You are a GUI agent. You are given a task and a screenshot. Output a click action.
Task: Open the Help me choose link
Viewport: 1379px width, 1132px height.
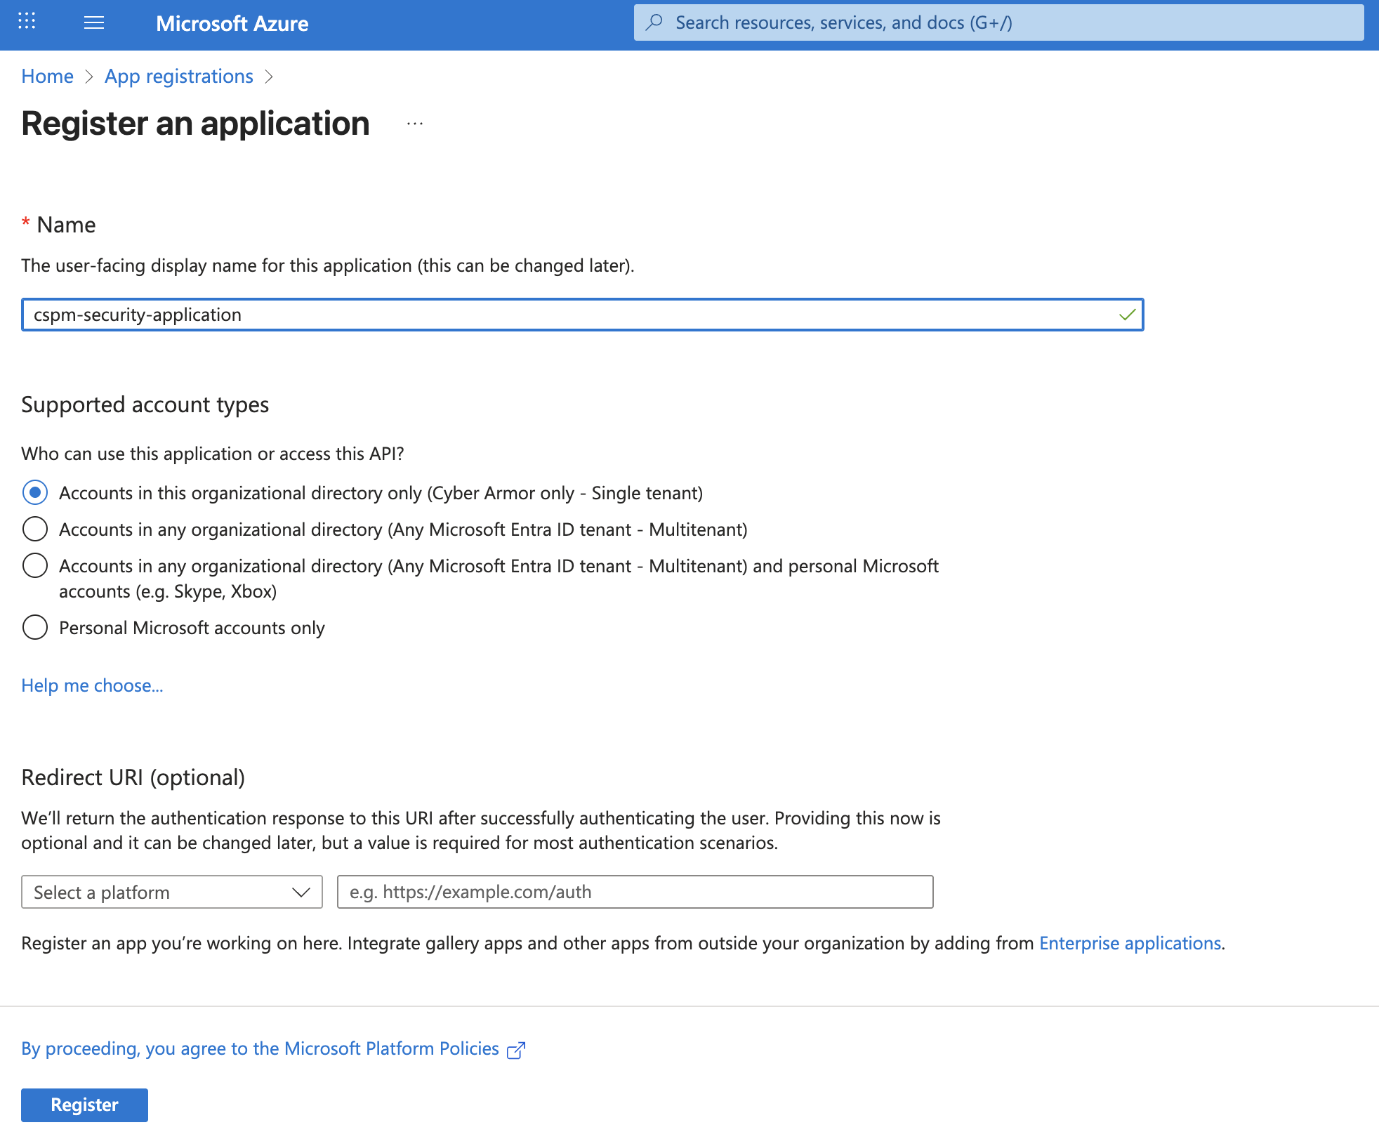(x=92, y=686)
